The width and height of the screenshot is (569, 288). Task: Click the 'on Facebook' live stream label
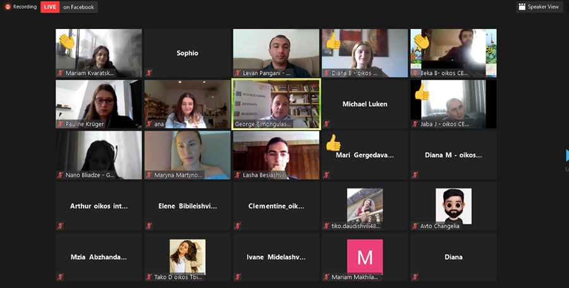[x=78, y=7]
